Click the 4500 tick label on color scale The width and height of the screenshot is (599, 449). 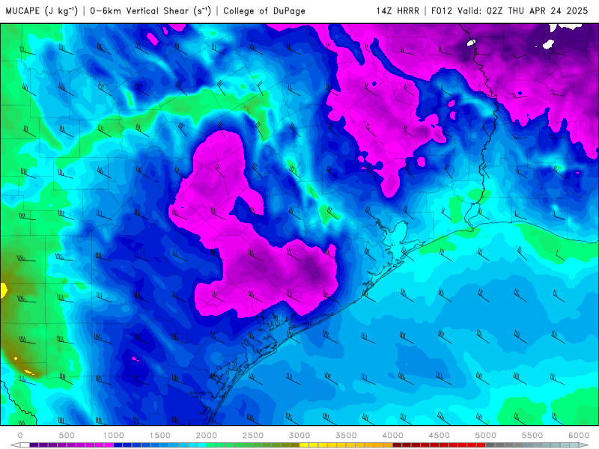coord(440,436)
